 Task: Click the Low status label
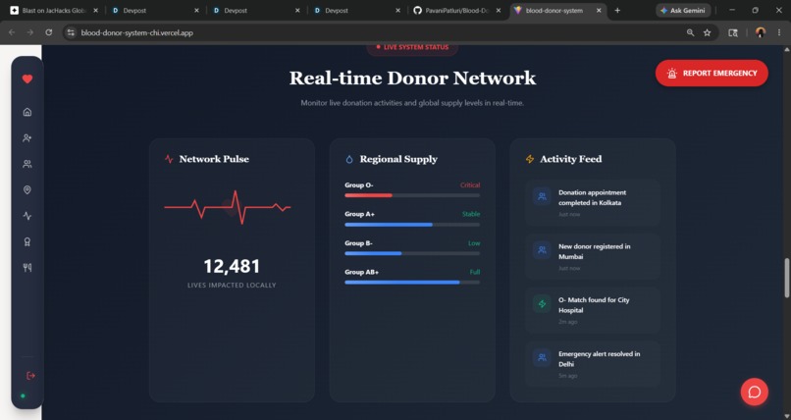474,243
